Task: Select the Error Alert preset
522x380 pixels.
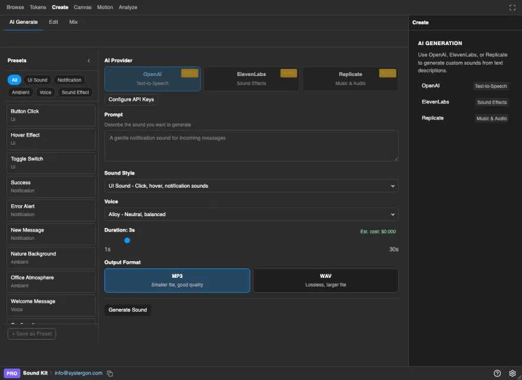Action: 51,210
